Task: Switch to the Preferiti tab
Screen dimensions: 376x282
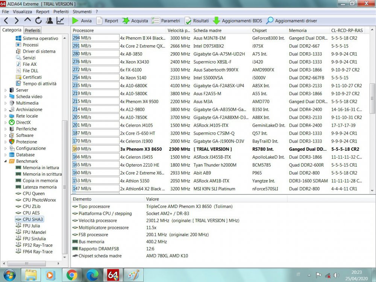Action: click(33, 30)
